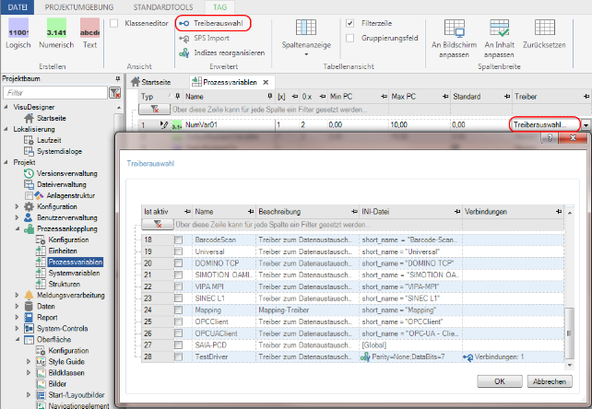592x409 pixels.
Task: Confirm driver selection with OK
Action: tap(500, 381)
